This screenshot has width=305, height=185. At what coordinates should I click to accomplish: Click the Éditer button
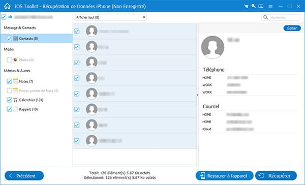point(292,28)
